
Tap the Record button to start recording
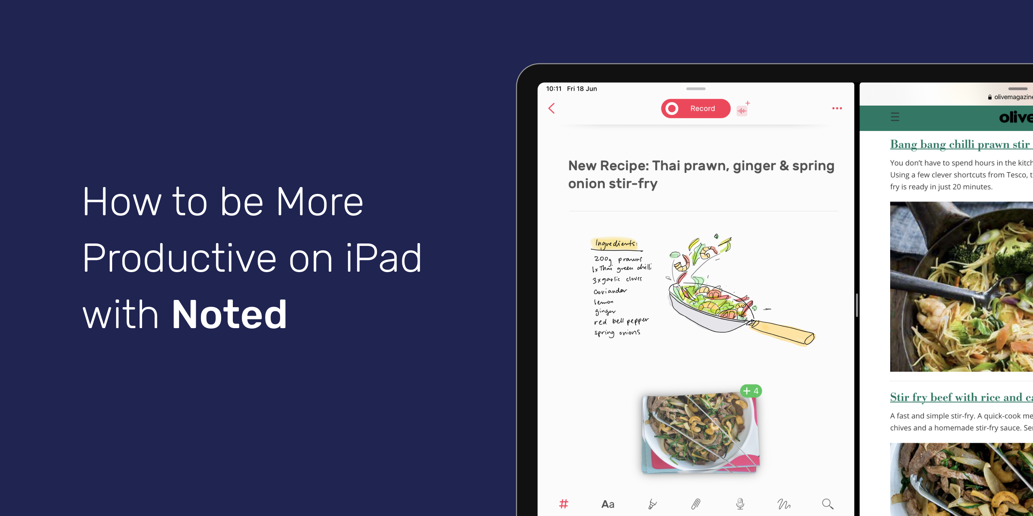(x=695, y=108)
